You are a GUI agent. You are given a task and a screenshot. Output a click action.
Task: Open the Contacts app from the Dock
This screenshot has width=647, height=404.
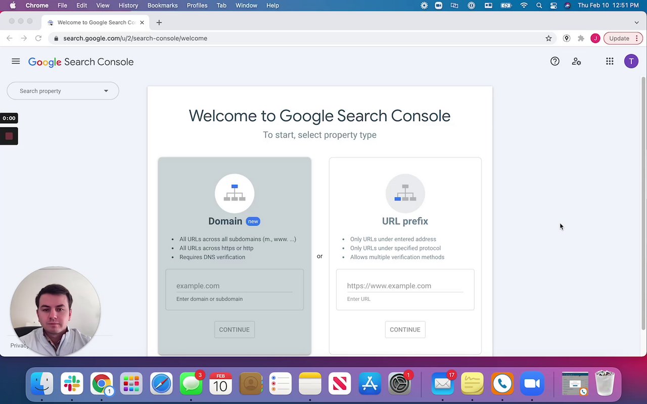point(251,384)
